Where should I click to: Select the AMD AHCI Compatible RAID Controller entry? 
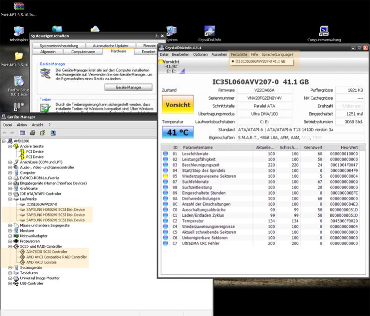click(56, 257)
